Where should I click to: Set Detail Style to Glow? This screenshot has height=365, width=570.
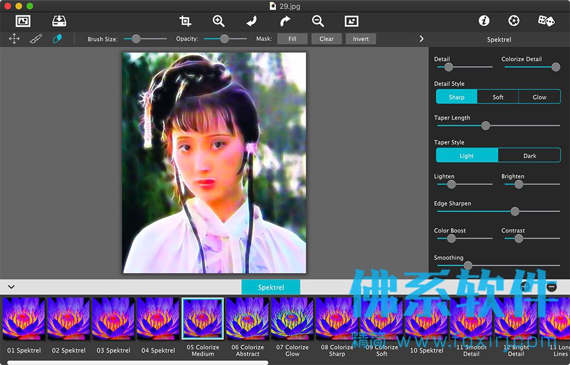[539, 97]
